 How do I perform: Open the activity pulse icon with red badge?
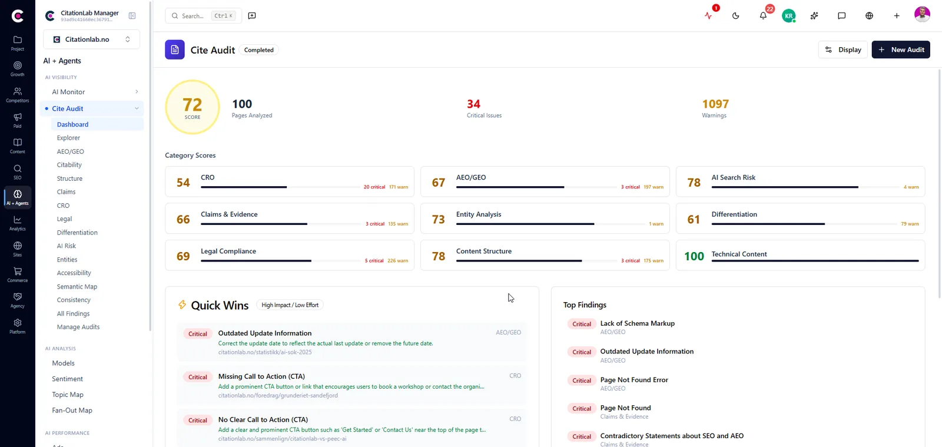[708, 16]
